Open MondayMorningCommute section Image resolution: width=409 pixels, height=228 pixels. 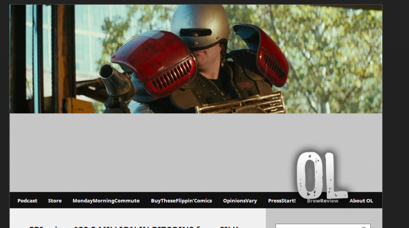click(x=106, y=200)
